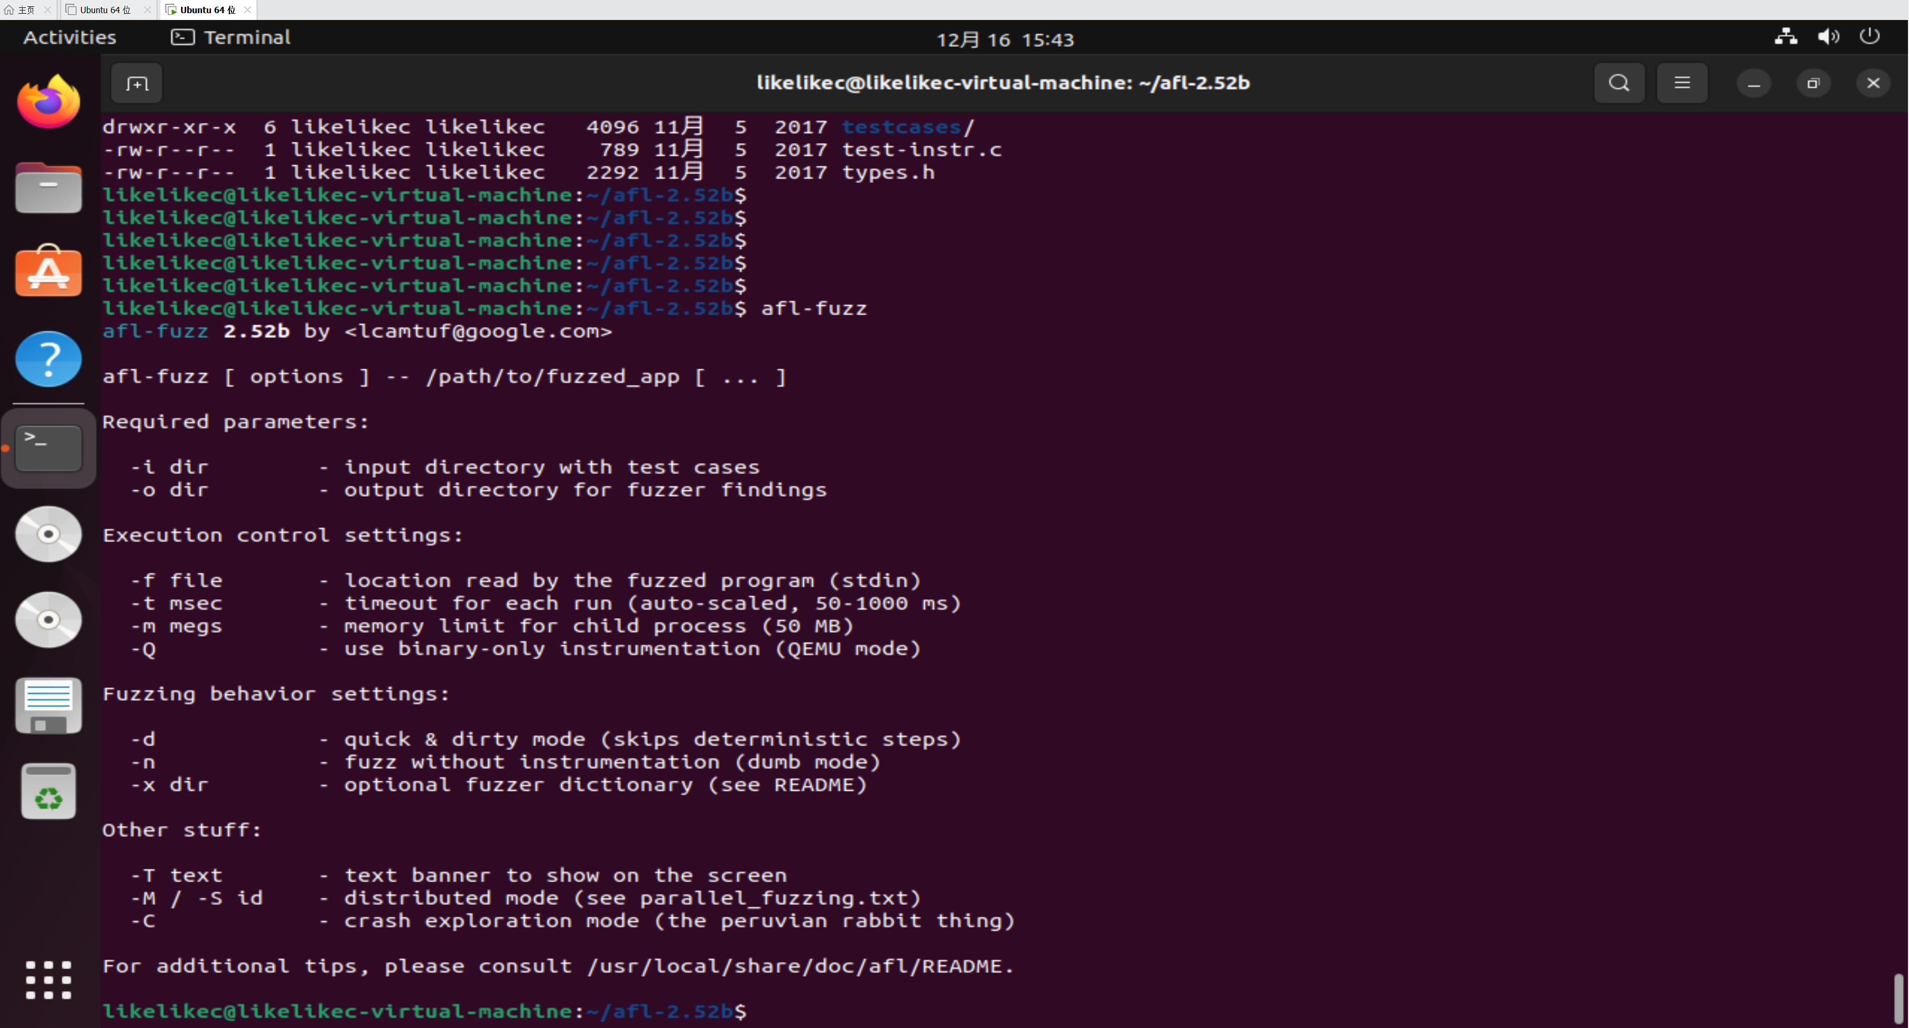Open the Trash in the dock
1909x1028 pixels.
pos(48,791)
